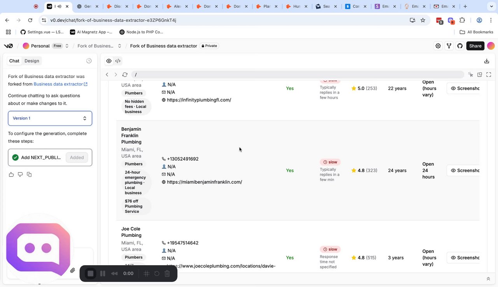Open a new Chrome tab

(x=465, y=6)
